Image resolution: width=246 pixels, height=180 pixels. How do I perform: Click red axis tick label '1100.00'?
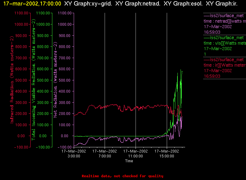[21, 13]
